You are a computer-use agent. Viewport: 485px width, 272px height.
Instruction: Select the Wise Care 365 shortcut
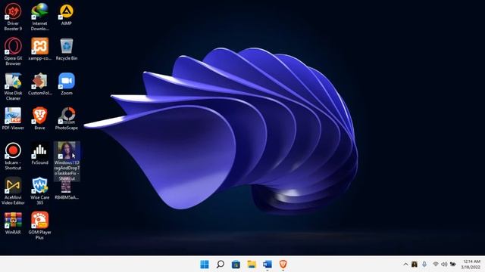(39, 191)
